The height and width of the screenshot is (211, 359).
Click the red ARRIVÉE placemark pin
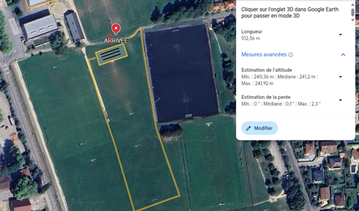click(x=116, y=29)
